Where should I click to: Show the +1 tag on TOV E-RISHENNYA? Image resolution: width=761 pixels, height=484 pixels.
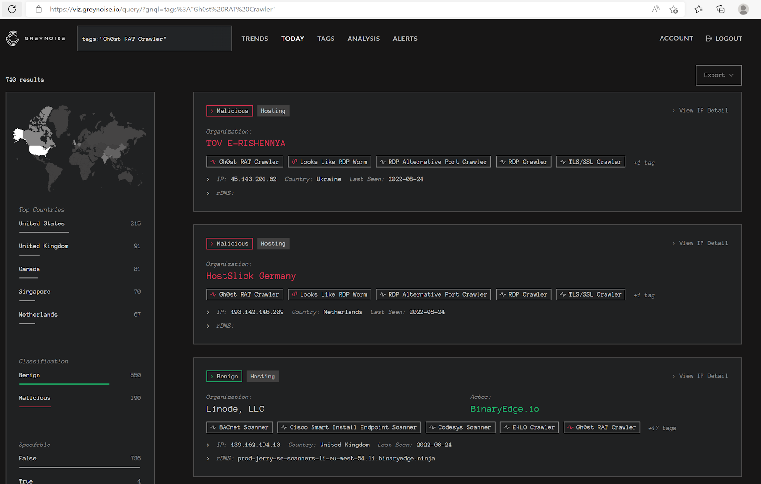[x=644, y=163]
